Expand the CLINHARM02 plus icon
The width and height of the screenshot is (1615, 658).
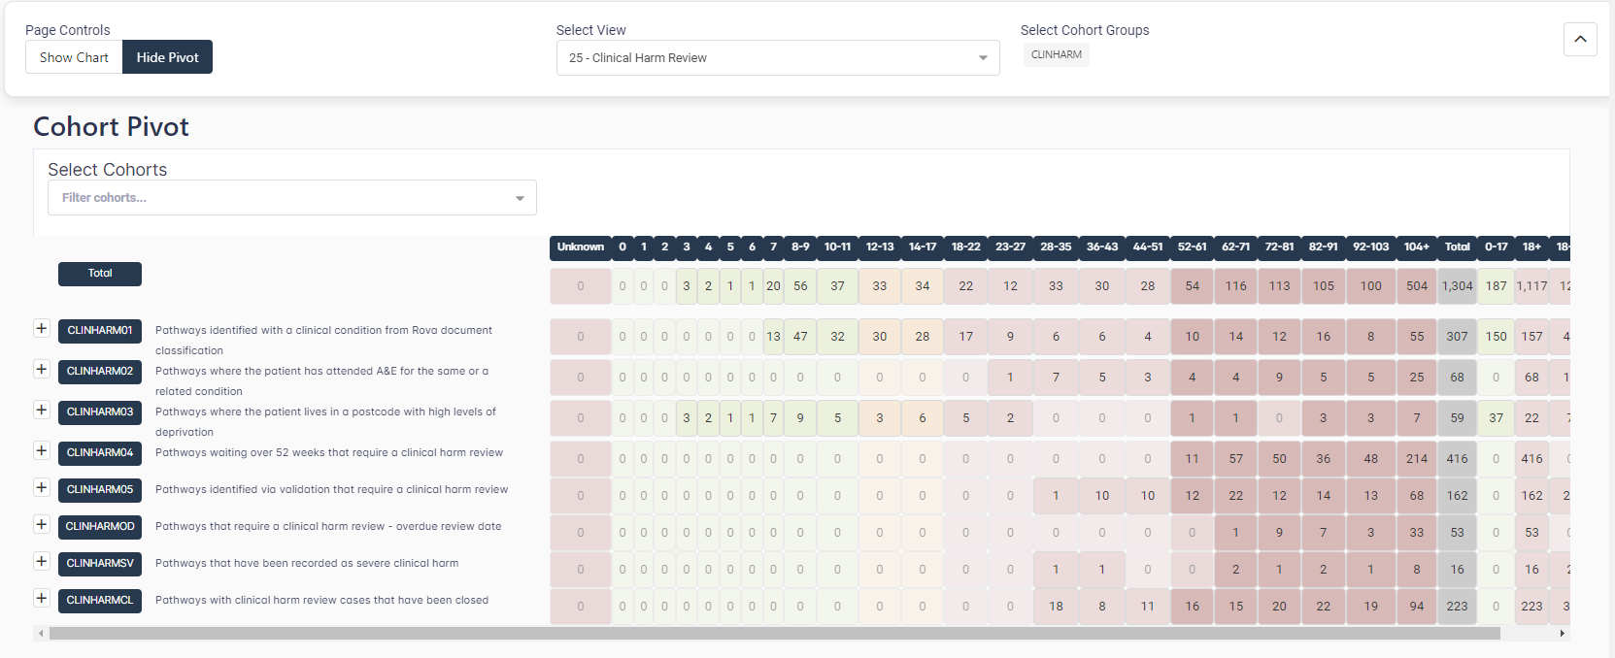click(42, 370)
